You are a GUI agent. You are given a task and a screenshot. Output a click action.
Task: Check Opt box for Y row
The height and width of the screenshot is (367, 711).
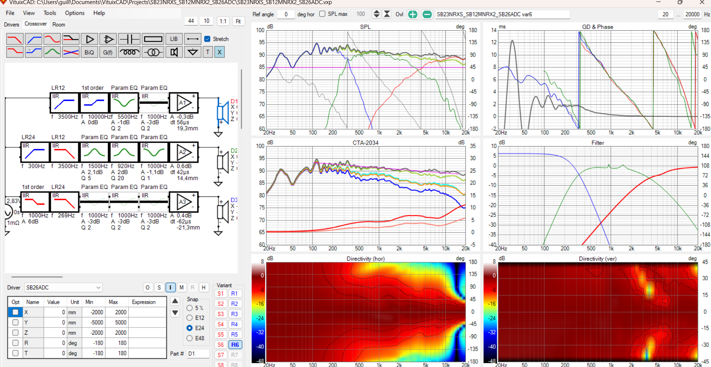coord(15,322)
